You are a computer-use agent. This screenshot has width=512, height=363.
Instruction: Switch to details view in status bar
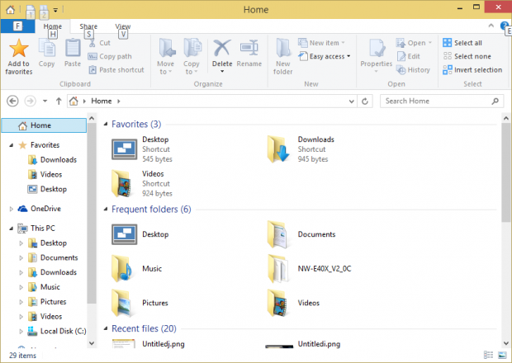tap(489, 355)
